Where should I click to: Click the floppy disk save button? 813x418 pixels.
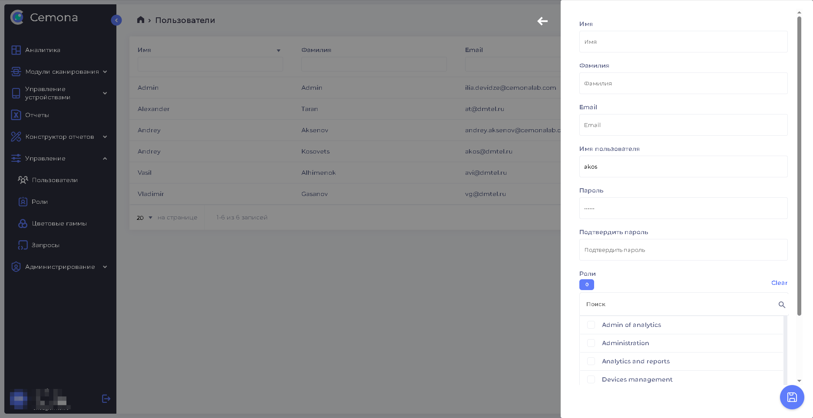[792, 397]
